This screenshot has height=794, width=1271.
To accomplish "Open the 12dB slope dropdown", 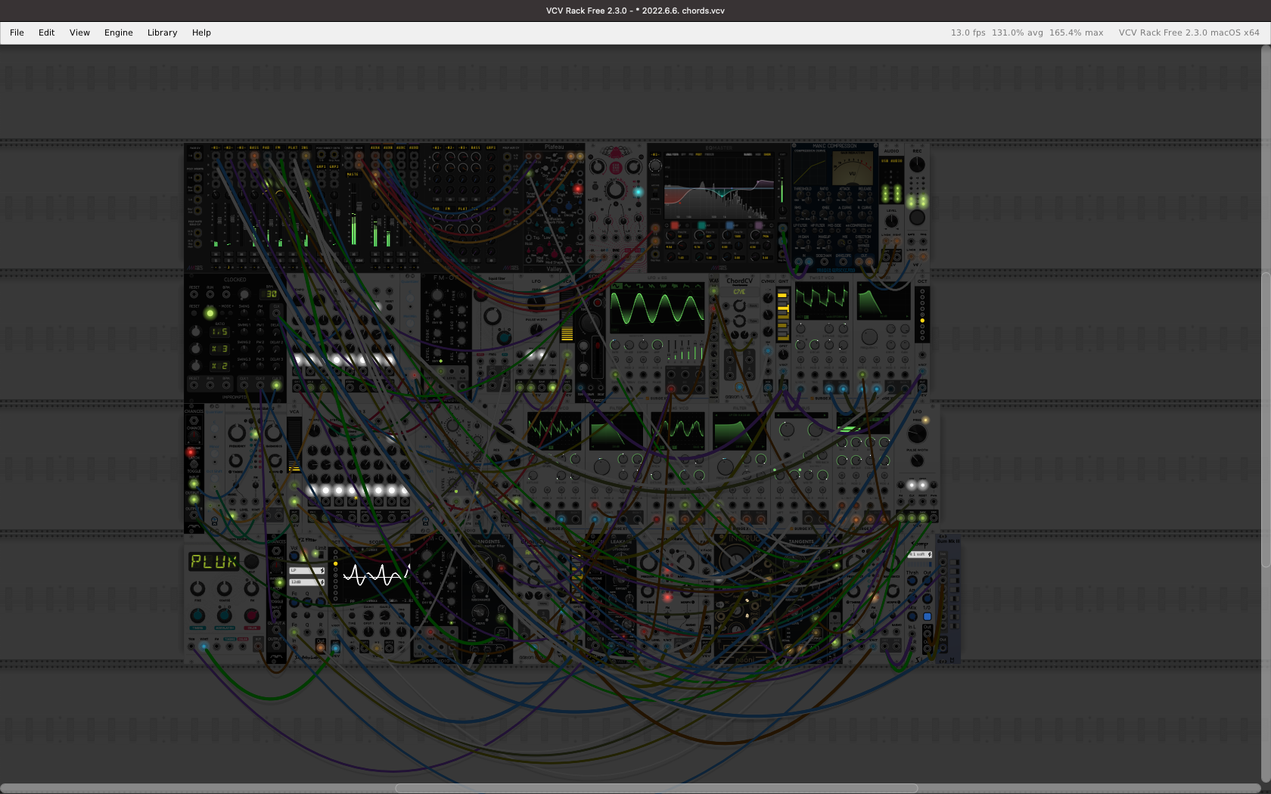I will point(307,582).
